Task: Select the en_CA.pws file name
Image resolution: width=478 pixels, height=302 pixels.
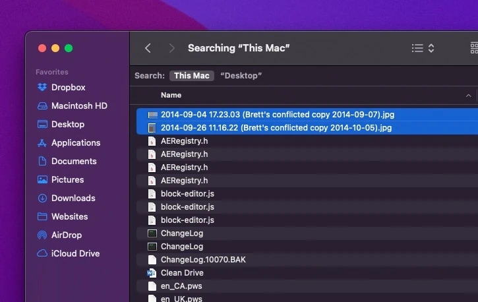Action: click(181, 286)
